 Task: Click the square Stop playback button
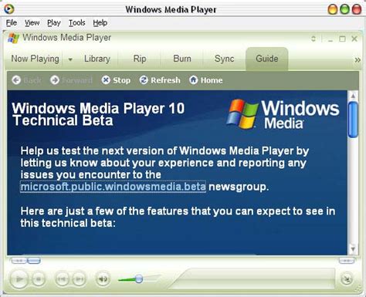coord(39,278)
